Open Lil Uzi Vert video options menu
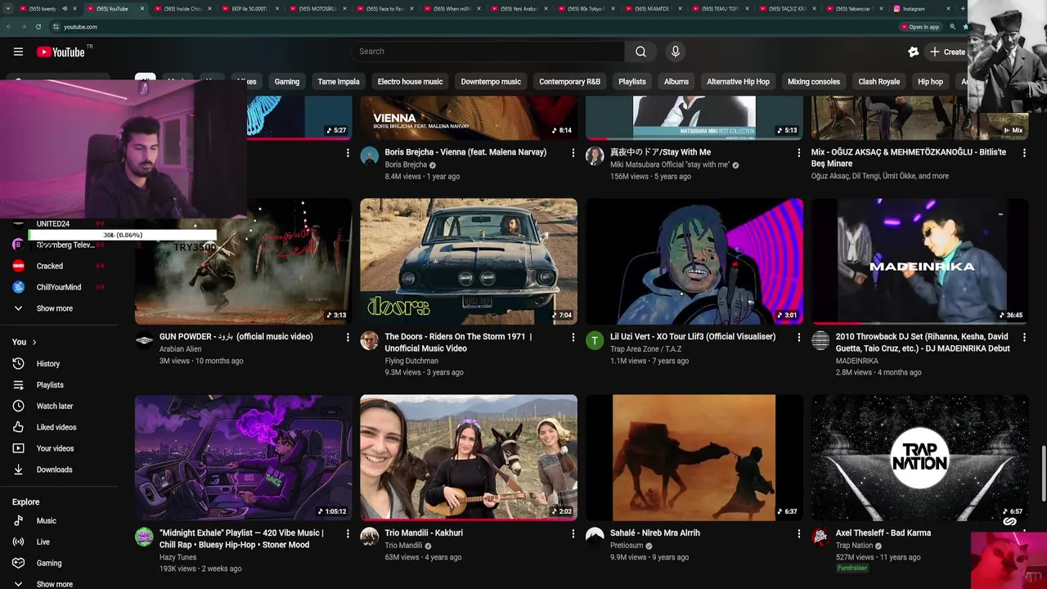The width and height of the screenshot is (1047, 589). click(x=798, y=337)
